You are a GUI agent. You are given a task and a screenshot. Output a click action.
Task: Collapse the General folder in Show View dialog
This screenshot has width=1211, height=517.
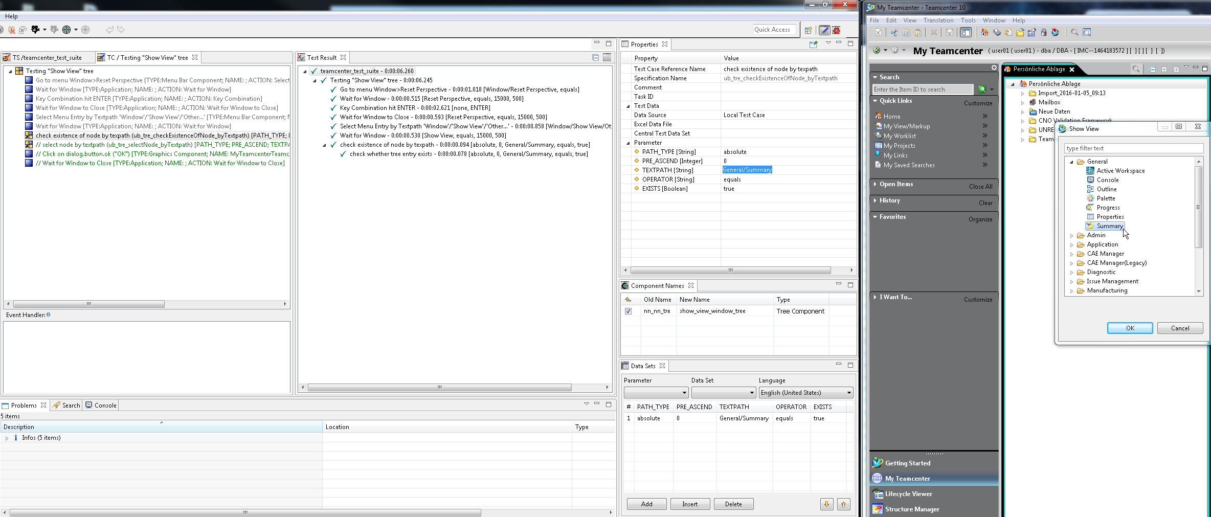[1072, 162]
